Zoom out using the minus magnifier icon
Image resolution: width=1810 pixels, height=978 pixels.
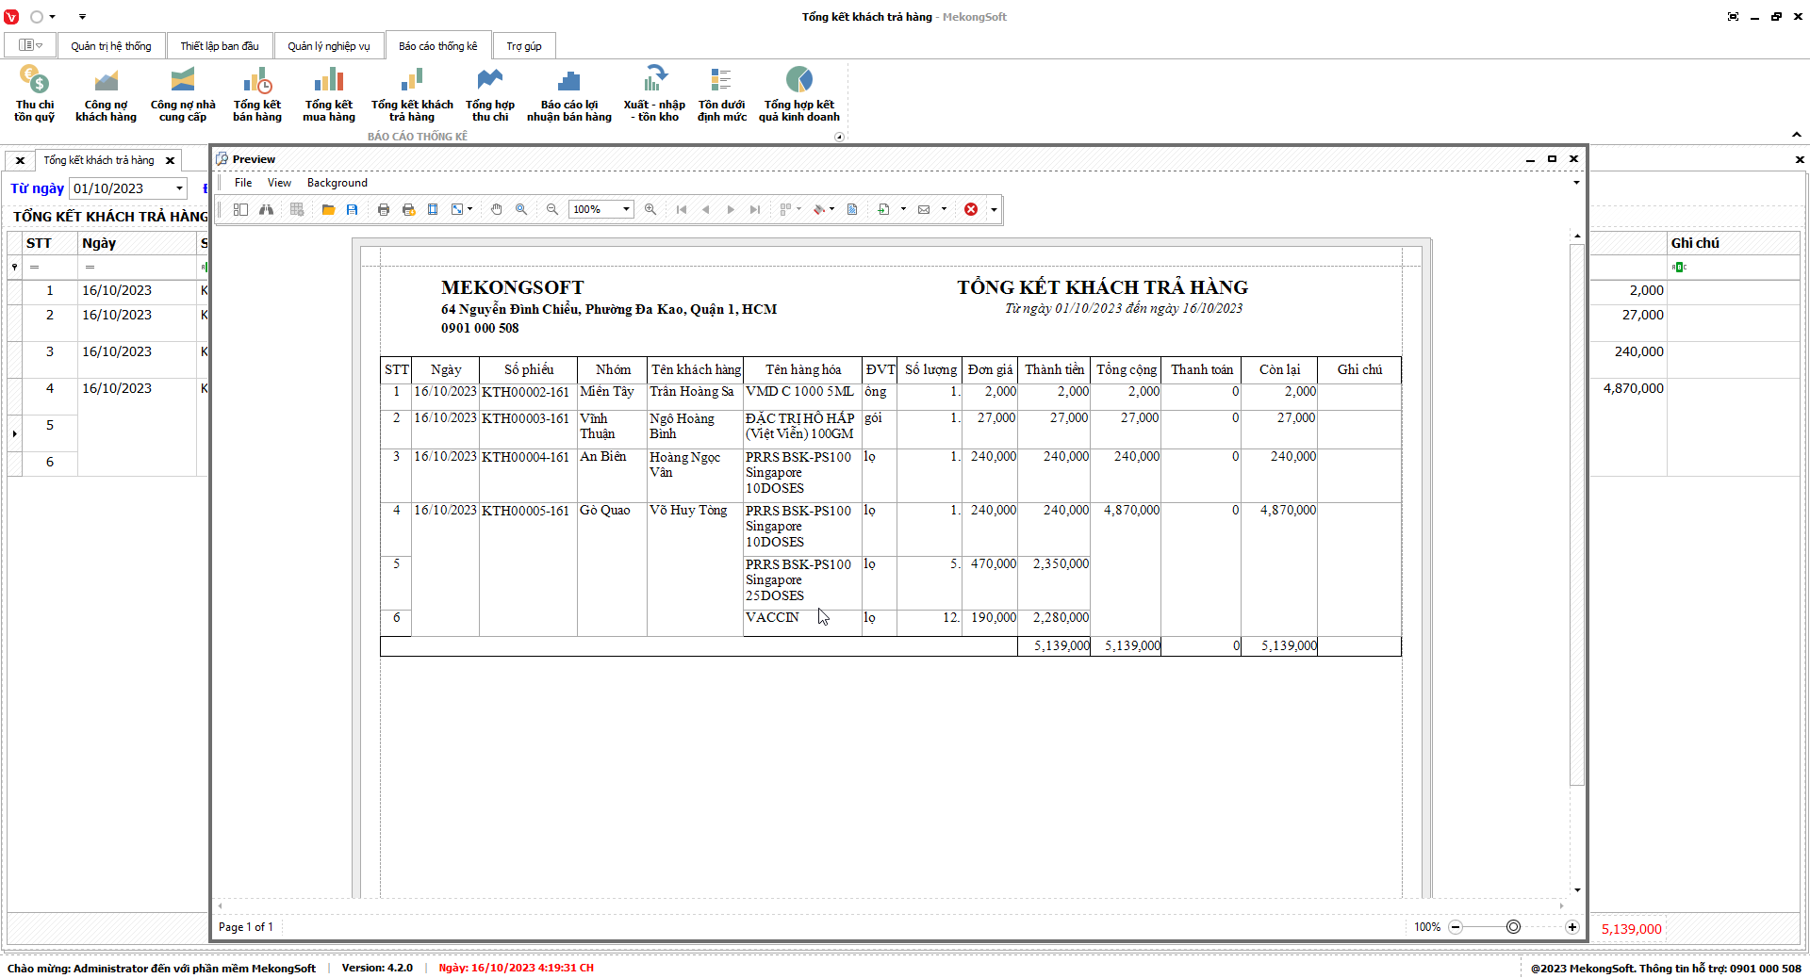tap(552, 209)
